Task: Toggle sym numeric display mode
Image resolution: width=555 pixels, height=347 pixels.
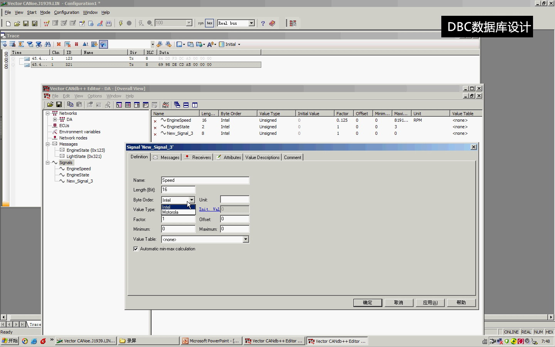Action: 200,23
